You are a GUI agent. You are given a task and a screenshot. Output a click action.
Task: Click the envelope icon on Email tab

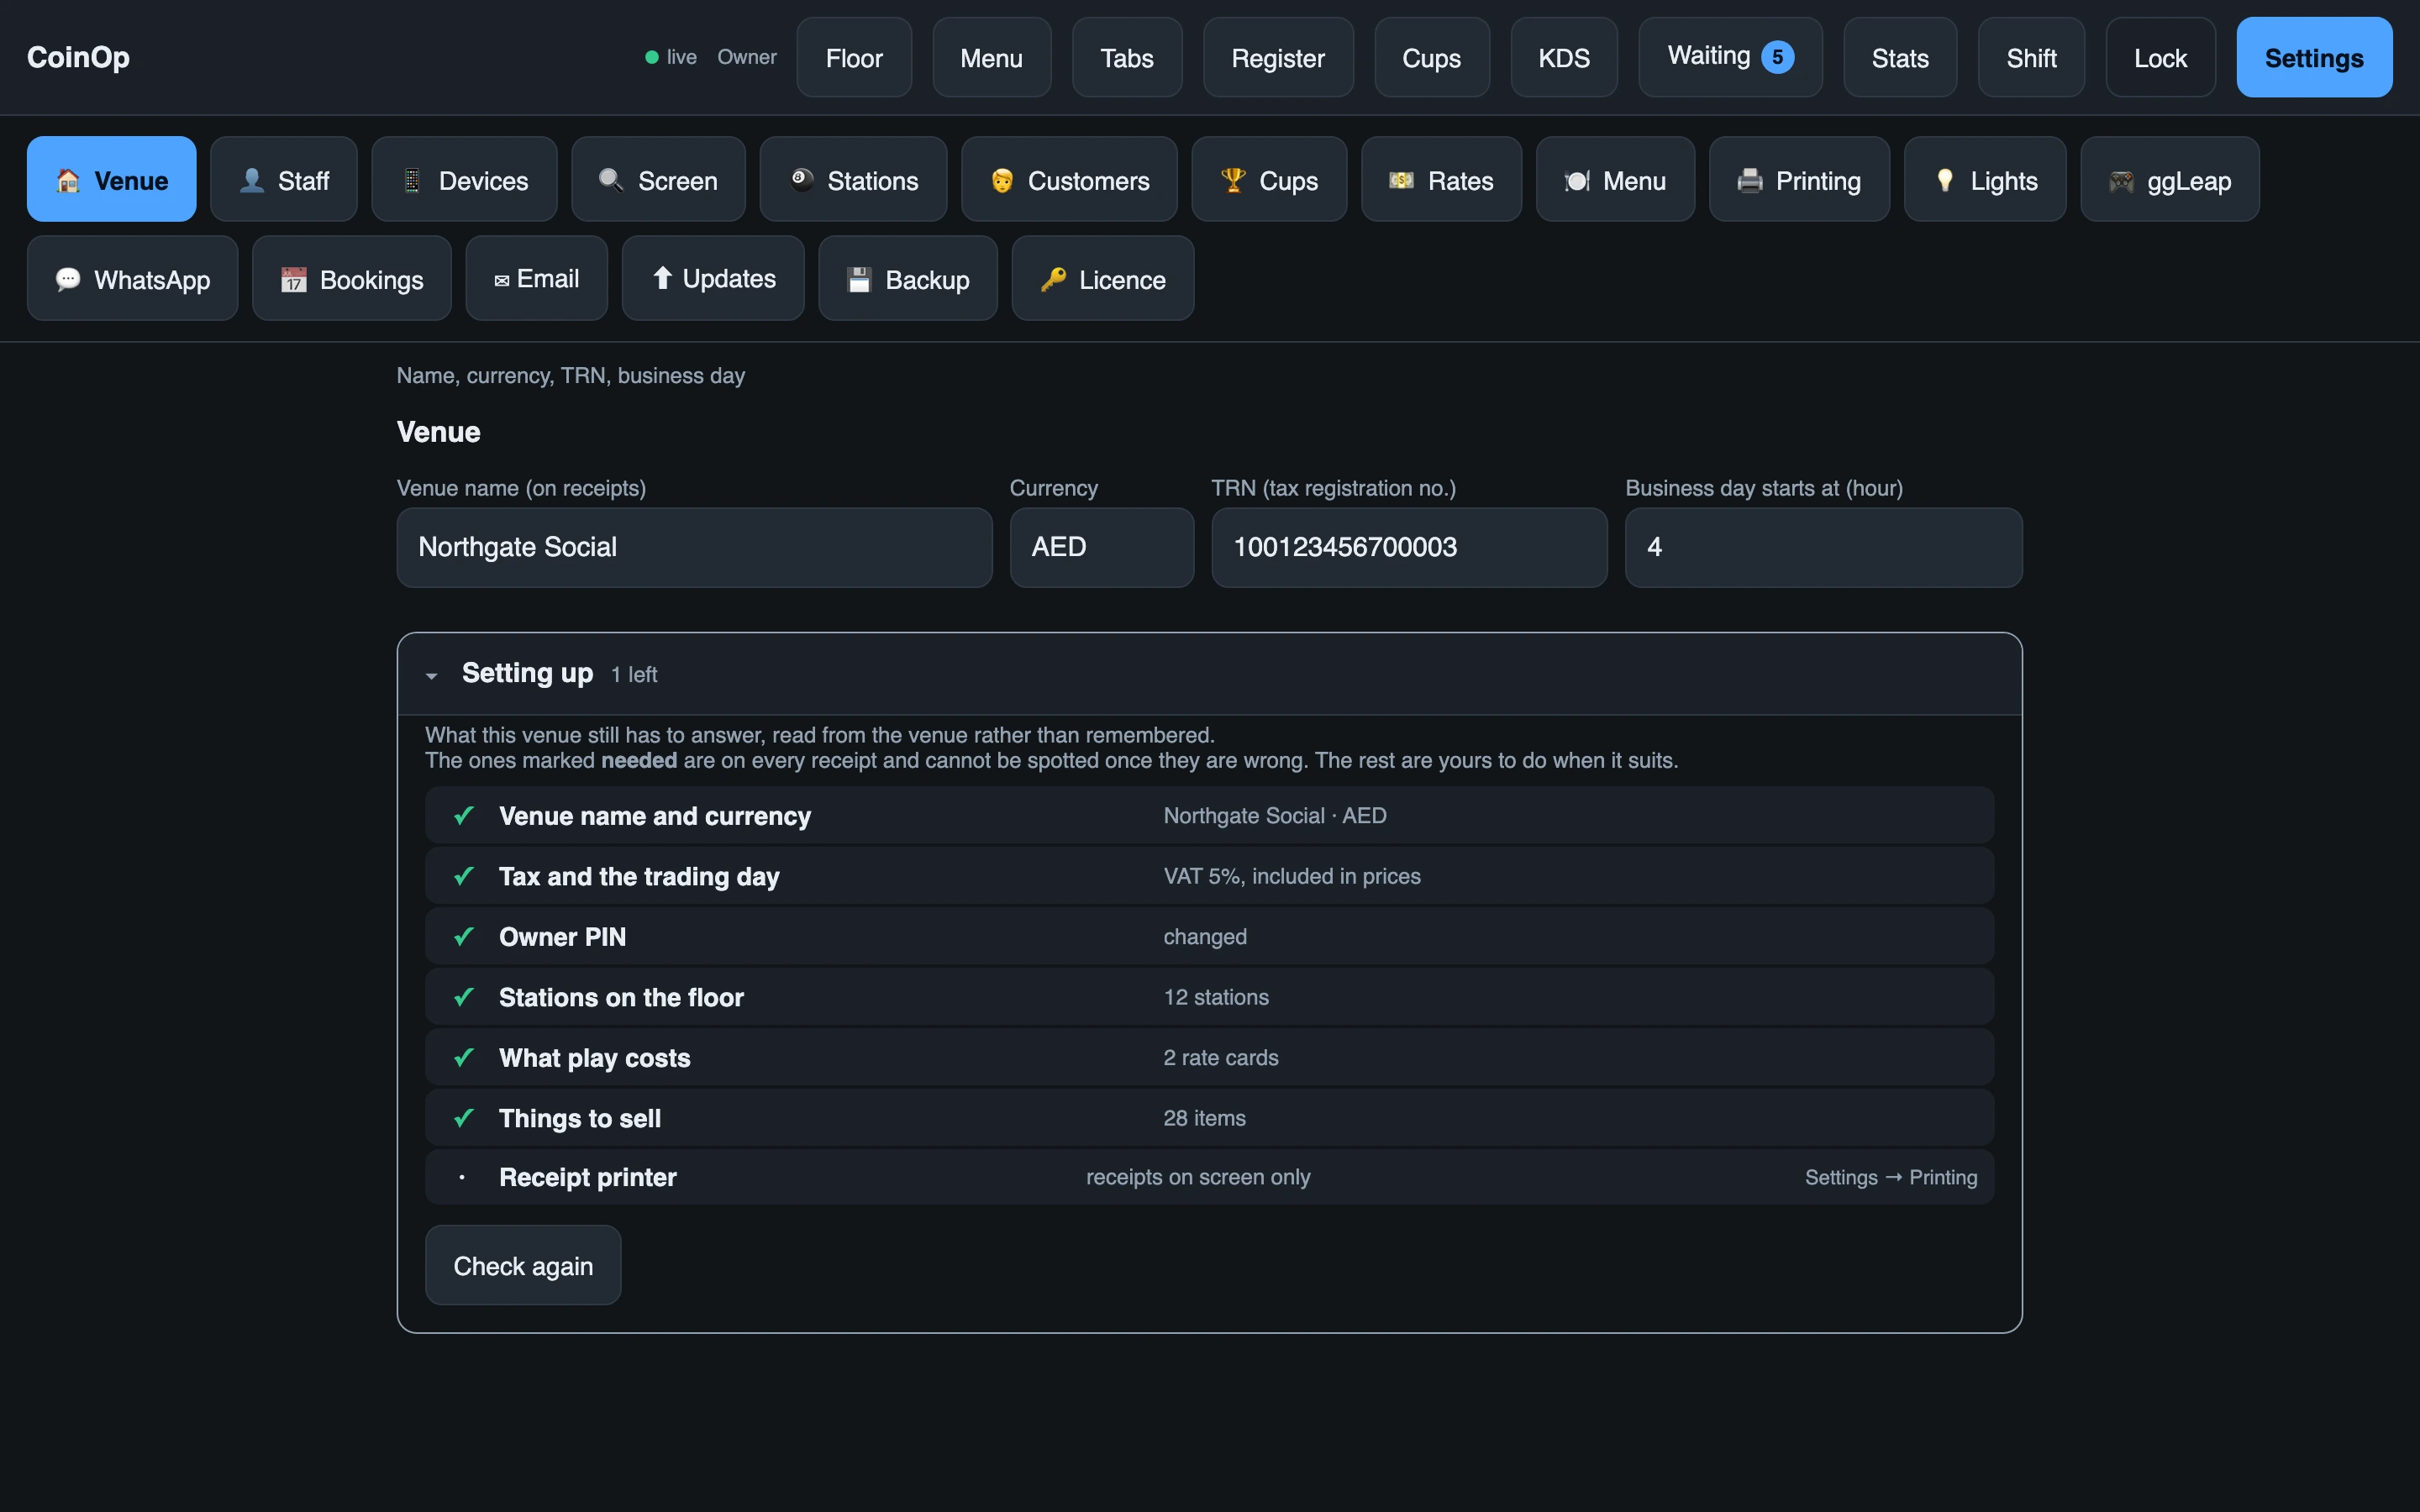[502, 281]
